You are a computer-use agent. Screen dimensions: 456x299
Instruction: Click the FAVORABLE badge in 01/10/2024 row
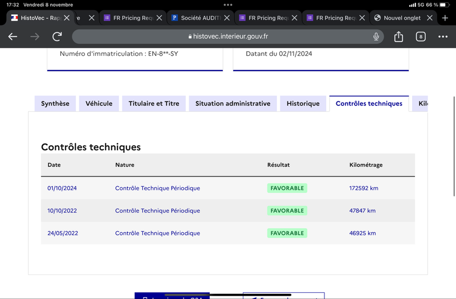(x=287, y=188)
